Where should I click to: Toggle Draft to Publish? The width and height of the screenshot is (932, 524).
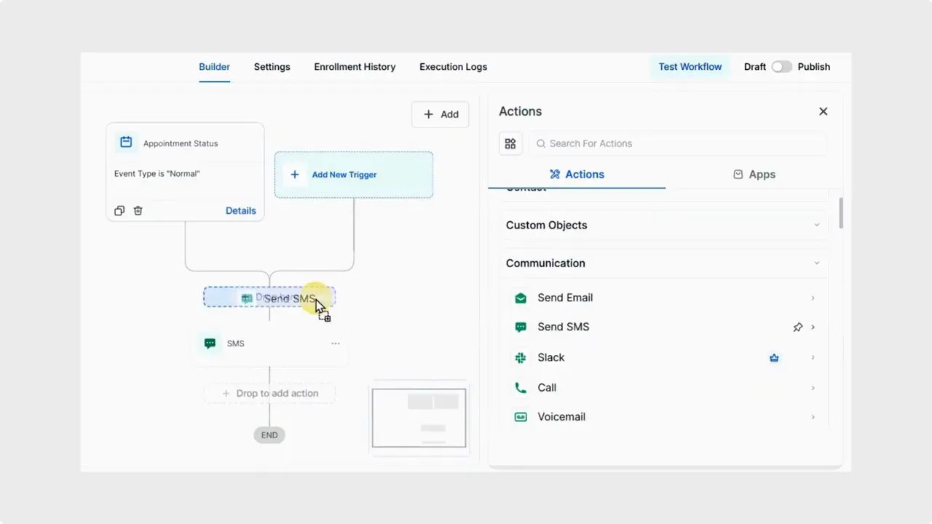[x=781, y=66]
